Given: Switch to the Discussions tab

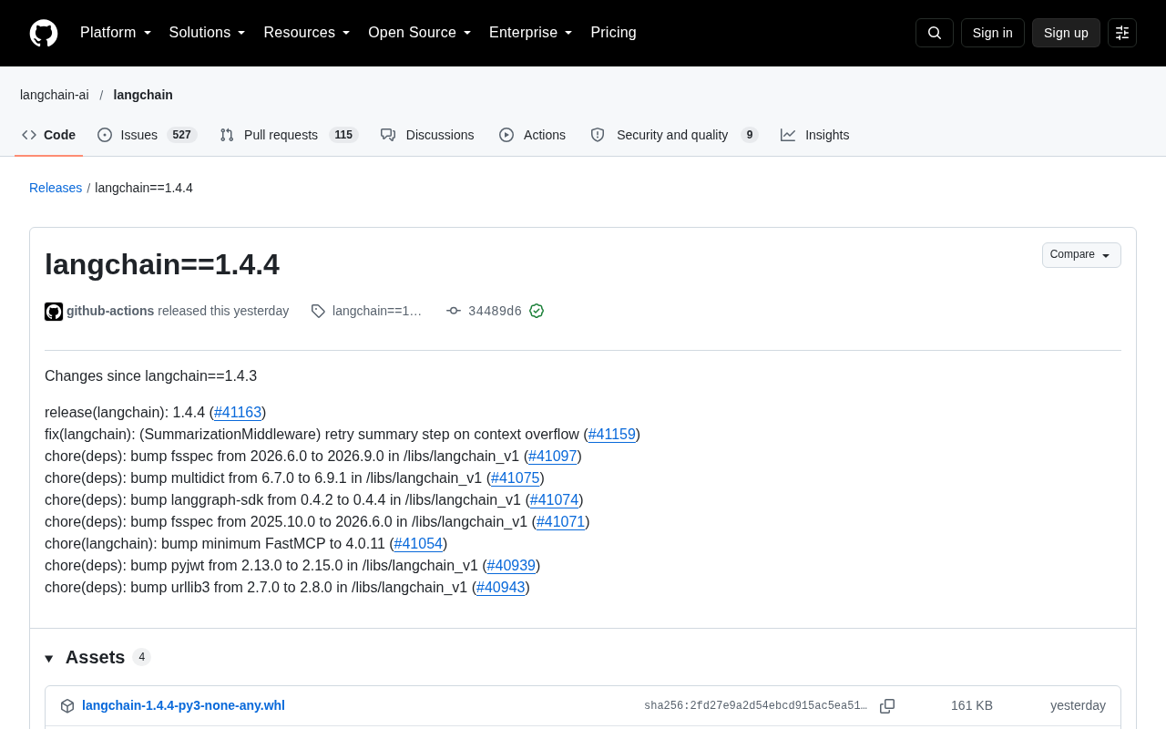Looking at the screenshot, I should click(428, 135).
